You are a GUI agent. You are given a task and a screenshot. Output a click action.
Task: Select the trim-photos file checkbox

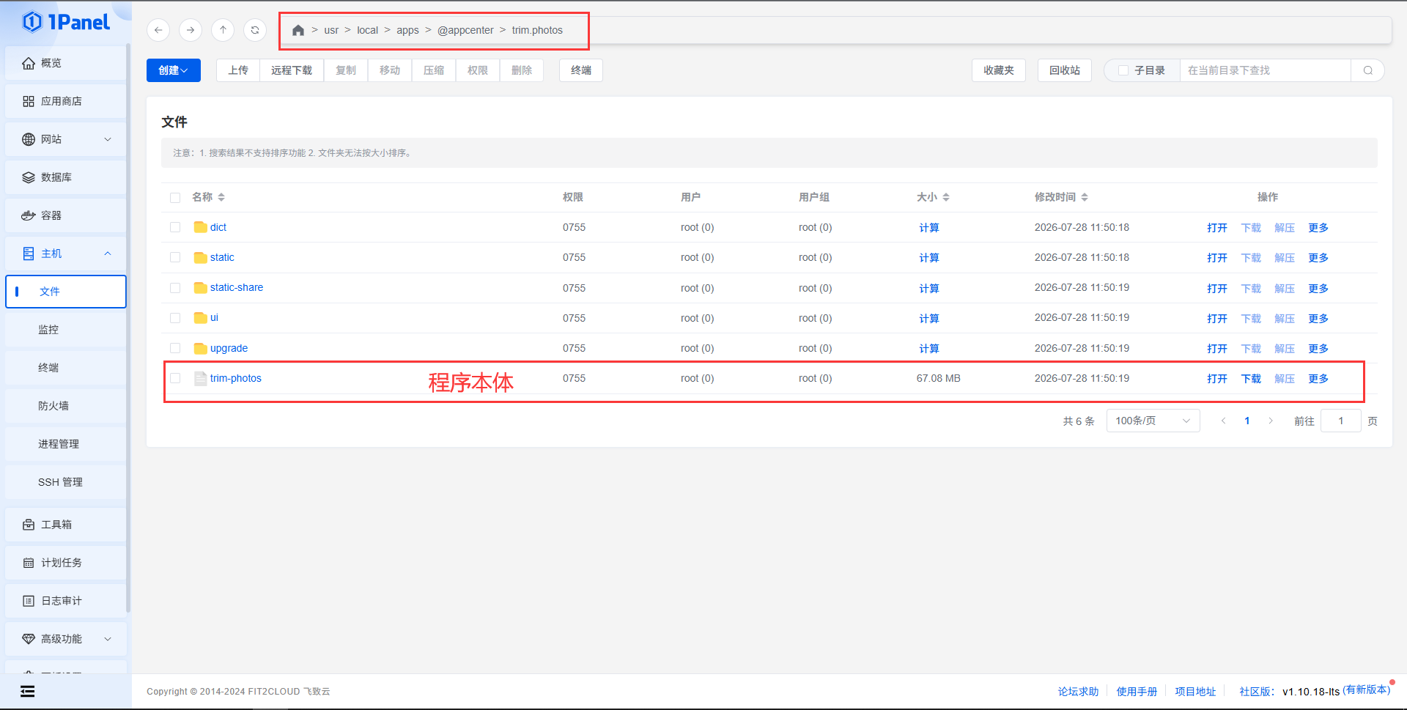coord(175,378)
